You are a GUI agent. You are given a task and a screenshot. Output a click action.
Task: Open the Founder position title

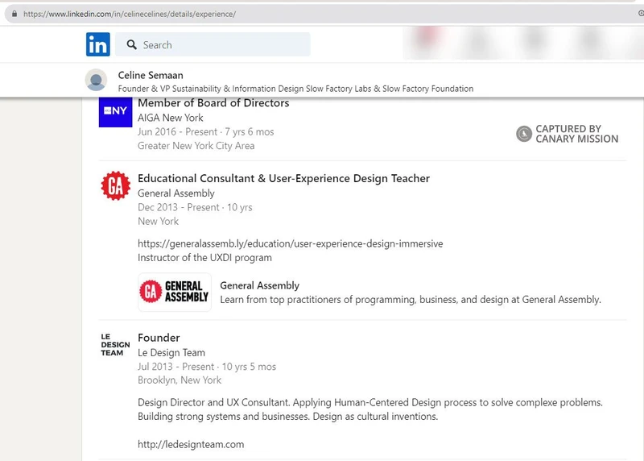159,338
